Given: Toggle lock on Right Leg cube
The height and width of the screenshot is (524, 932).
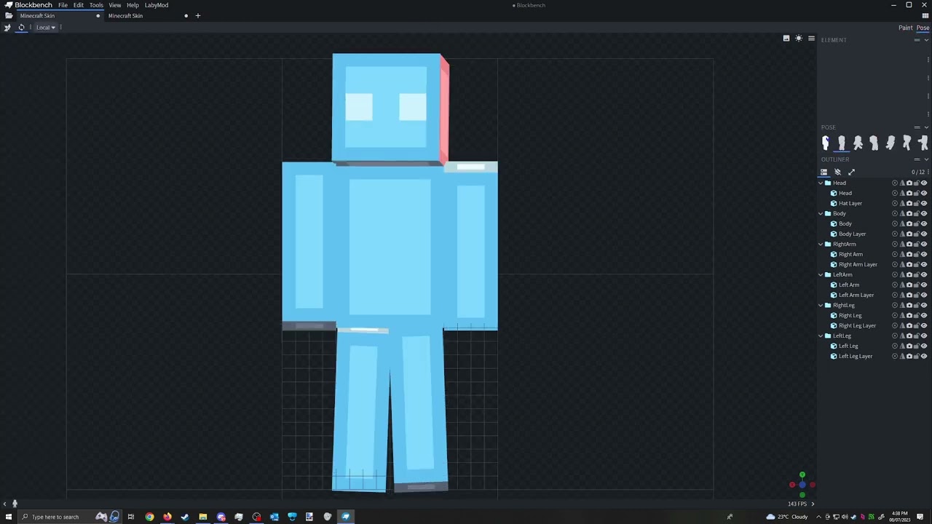Looking at the screenshot, I should 917,316.
